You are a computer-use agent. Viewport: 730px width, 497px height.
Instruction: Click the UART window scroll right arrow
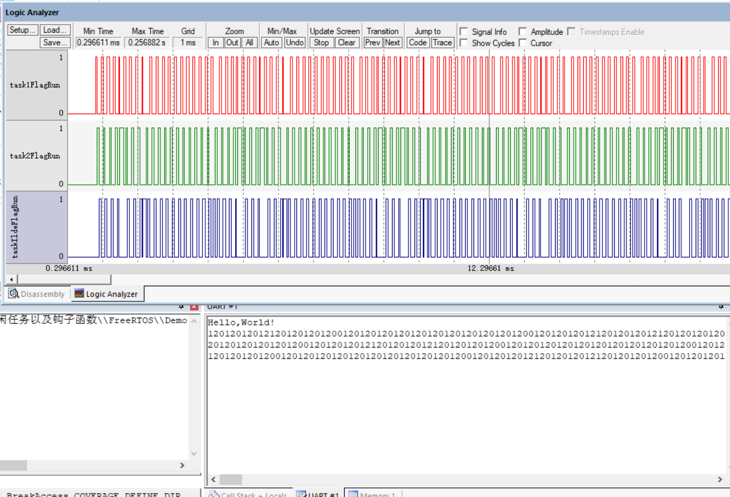click(720, 480)
